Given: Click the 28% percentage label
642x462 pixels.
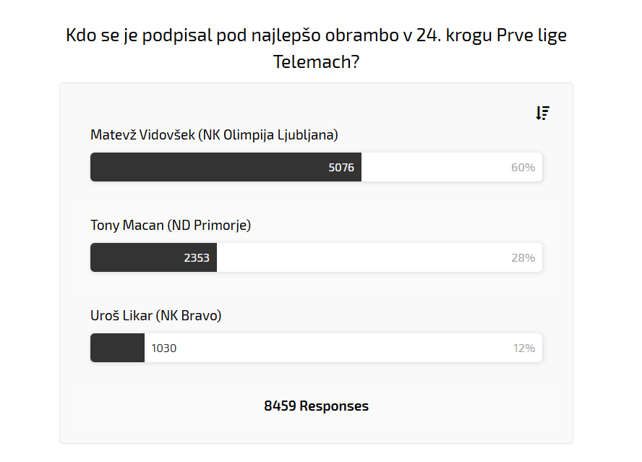Looking at the screenshot, I should click(x=523, y=257).
